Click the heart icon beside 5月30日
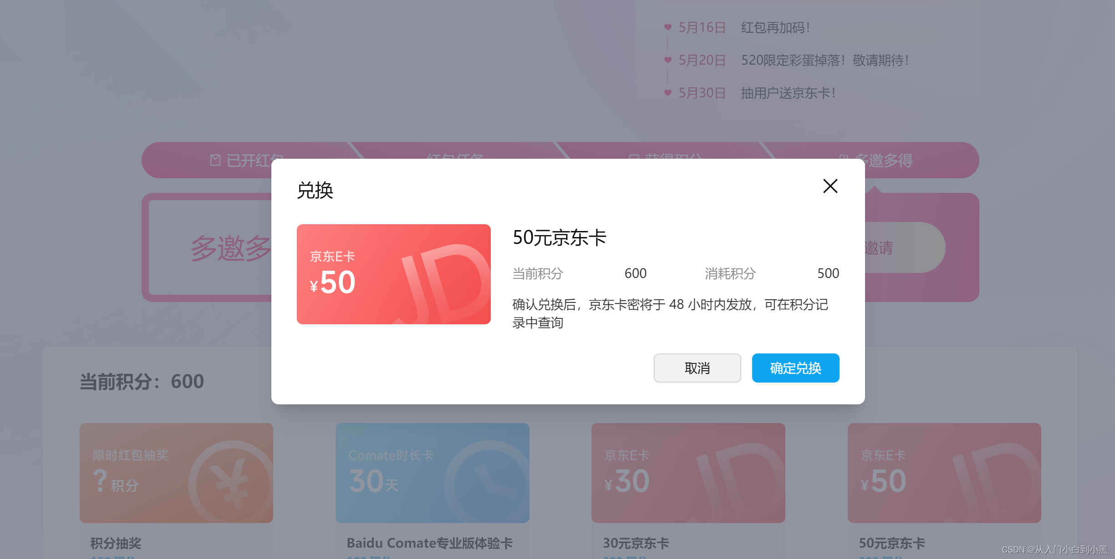1115x559 pixels. tap(668, 93)
